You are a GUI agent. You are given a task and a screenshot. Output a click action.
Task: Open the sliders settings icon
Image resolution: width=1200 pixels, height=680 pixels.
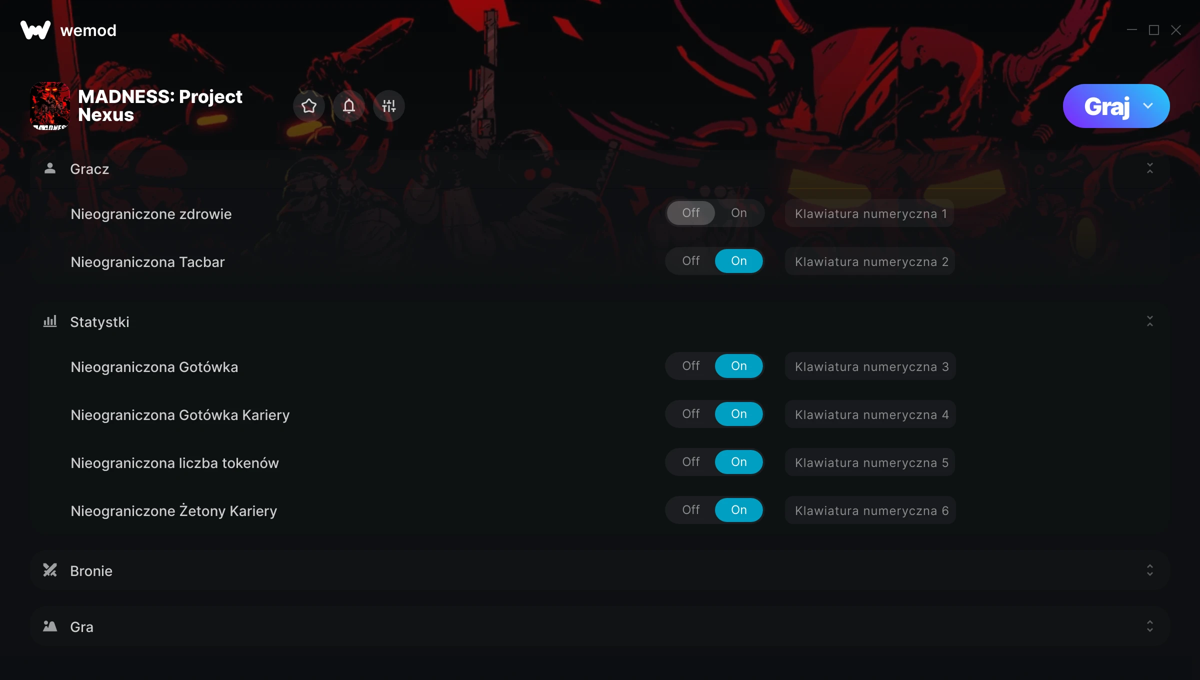click(x=389, y=106)
